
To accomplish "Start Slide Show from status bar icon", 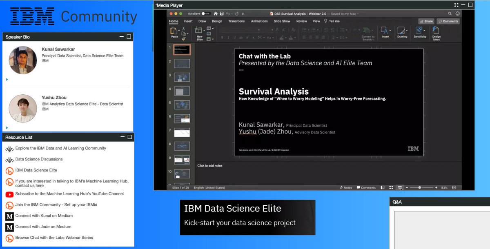I will 400,187.
